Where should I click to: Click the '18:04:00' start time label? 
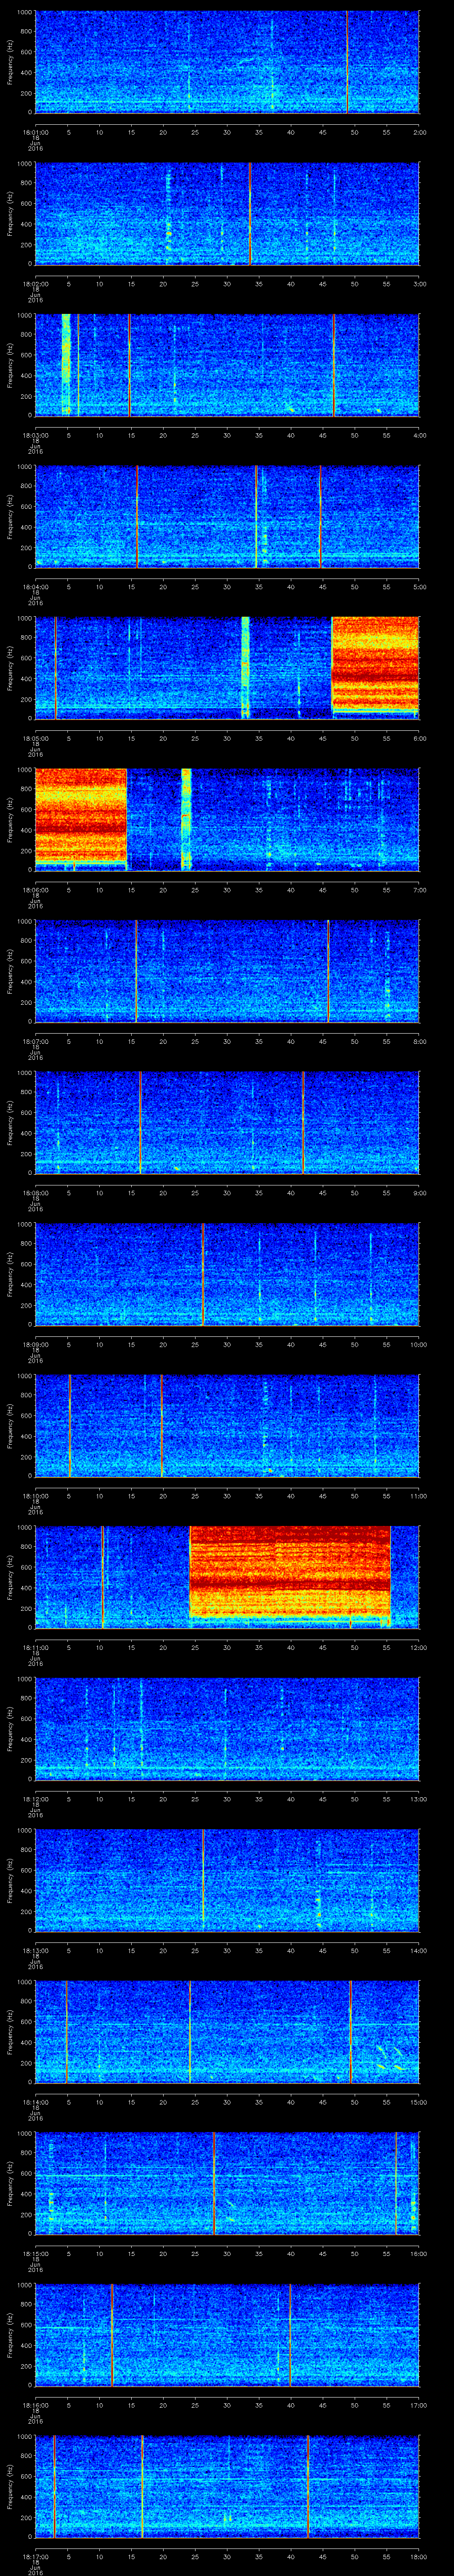pos(35,587)
